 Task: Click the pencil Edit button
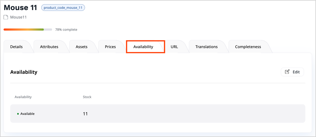point(292,72)
